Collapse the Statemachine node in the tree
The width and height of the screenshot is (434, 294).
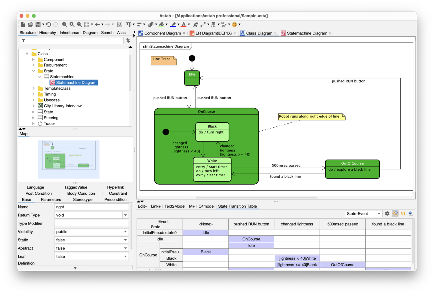[x=40, y=76]
